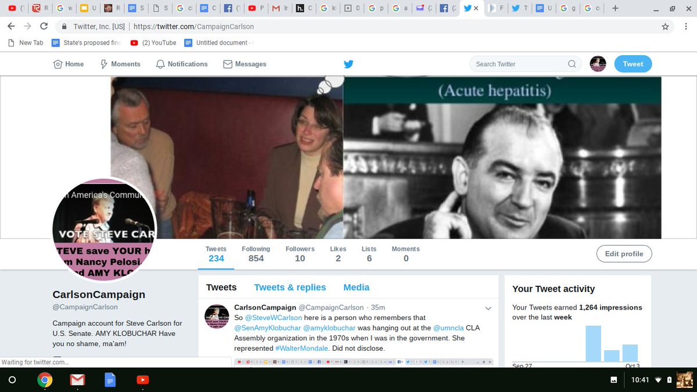Open Edit profile
This screenshot has width=697, height=392.
tap(624, 253)
